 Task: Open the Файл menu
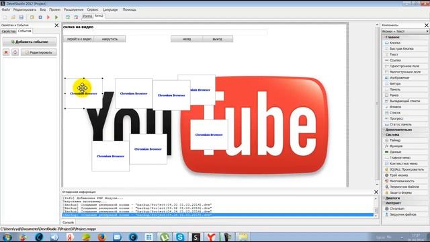(x=6, y=9)
